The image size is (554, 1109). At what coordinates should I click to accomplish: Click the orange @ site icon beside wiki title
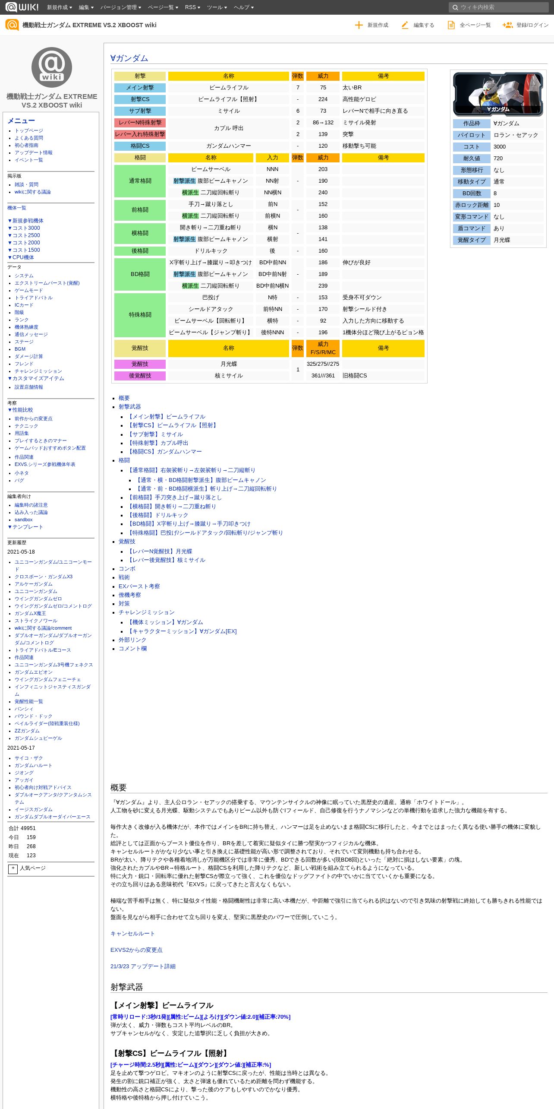[x=12, y=25]
